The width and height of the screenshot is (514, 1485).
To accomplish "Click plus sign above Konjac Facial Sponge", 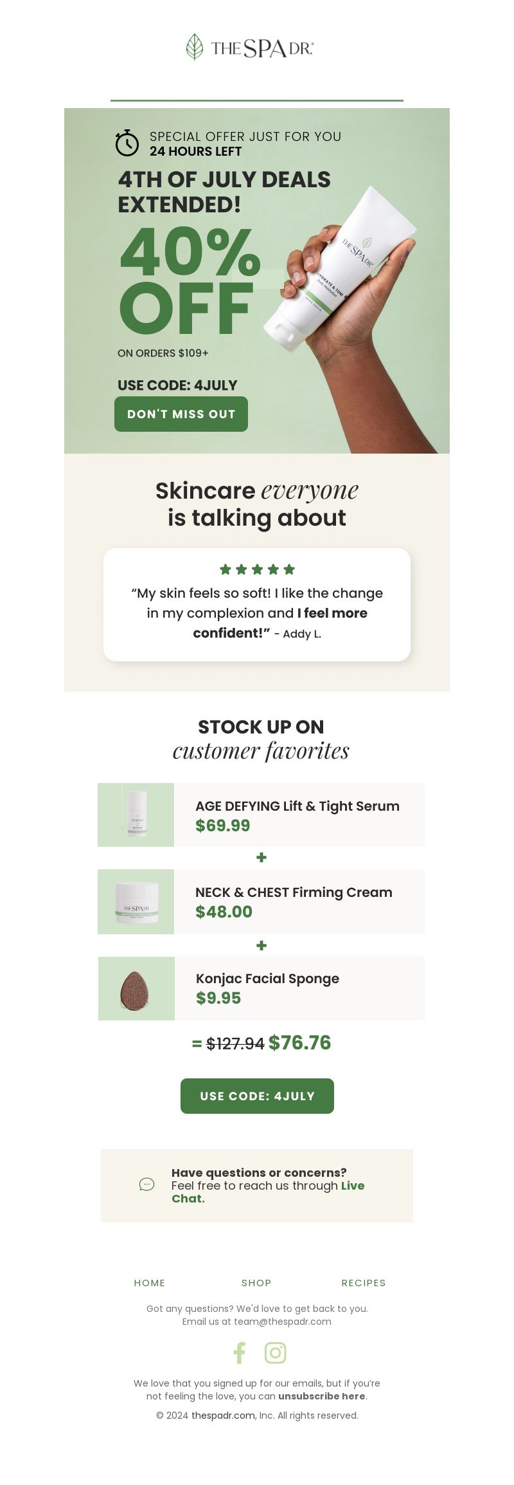I will (261, 945).
